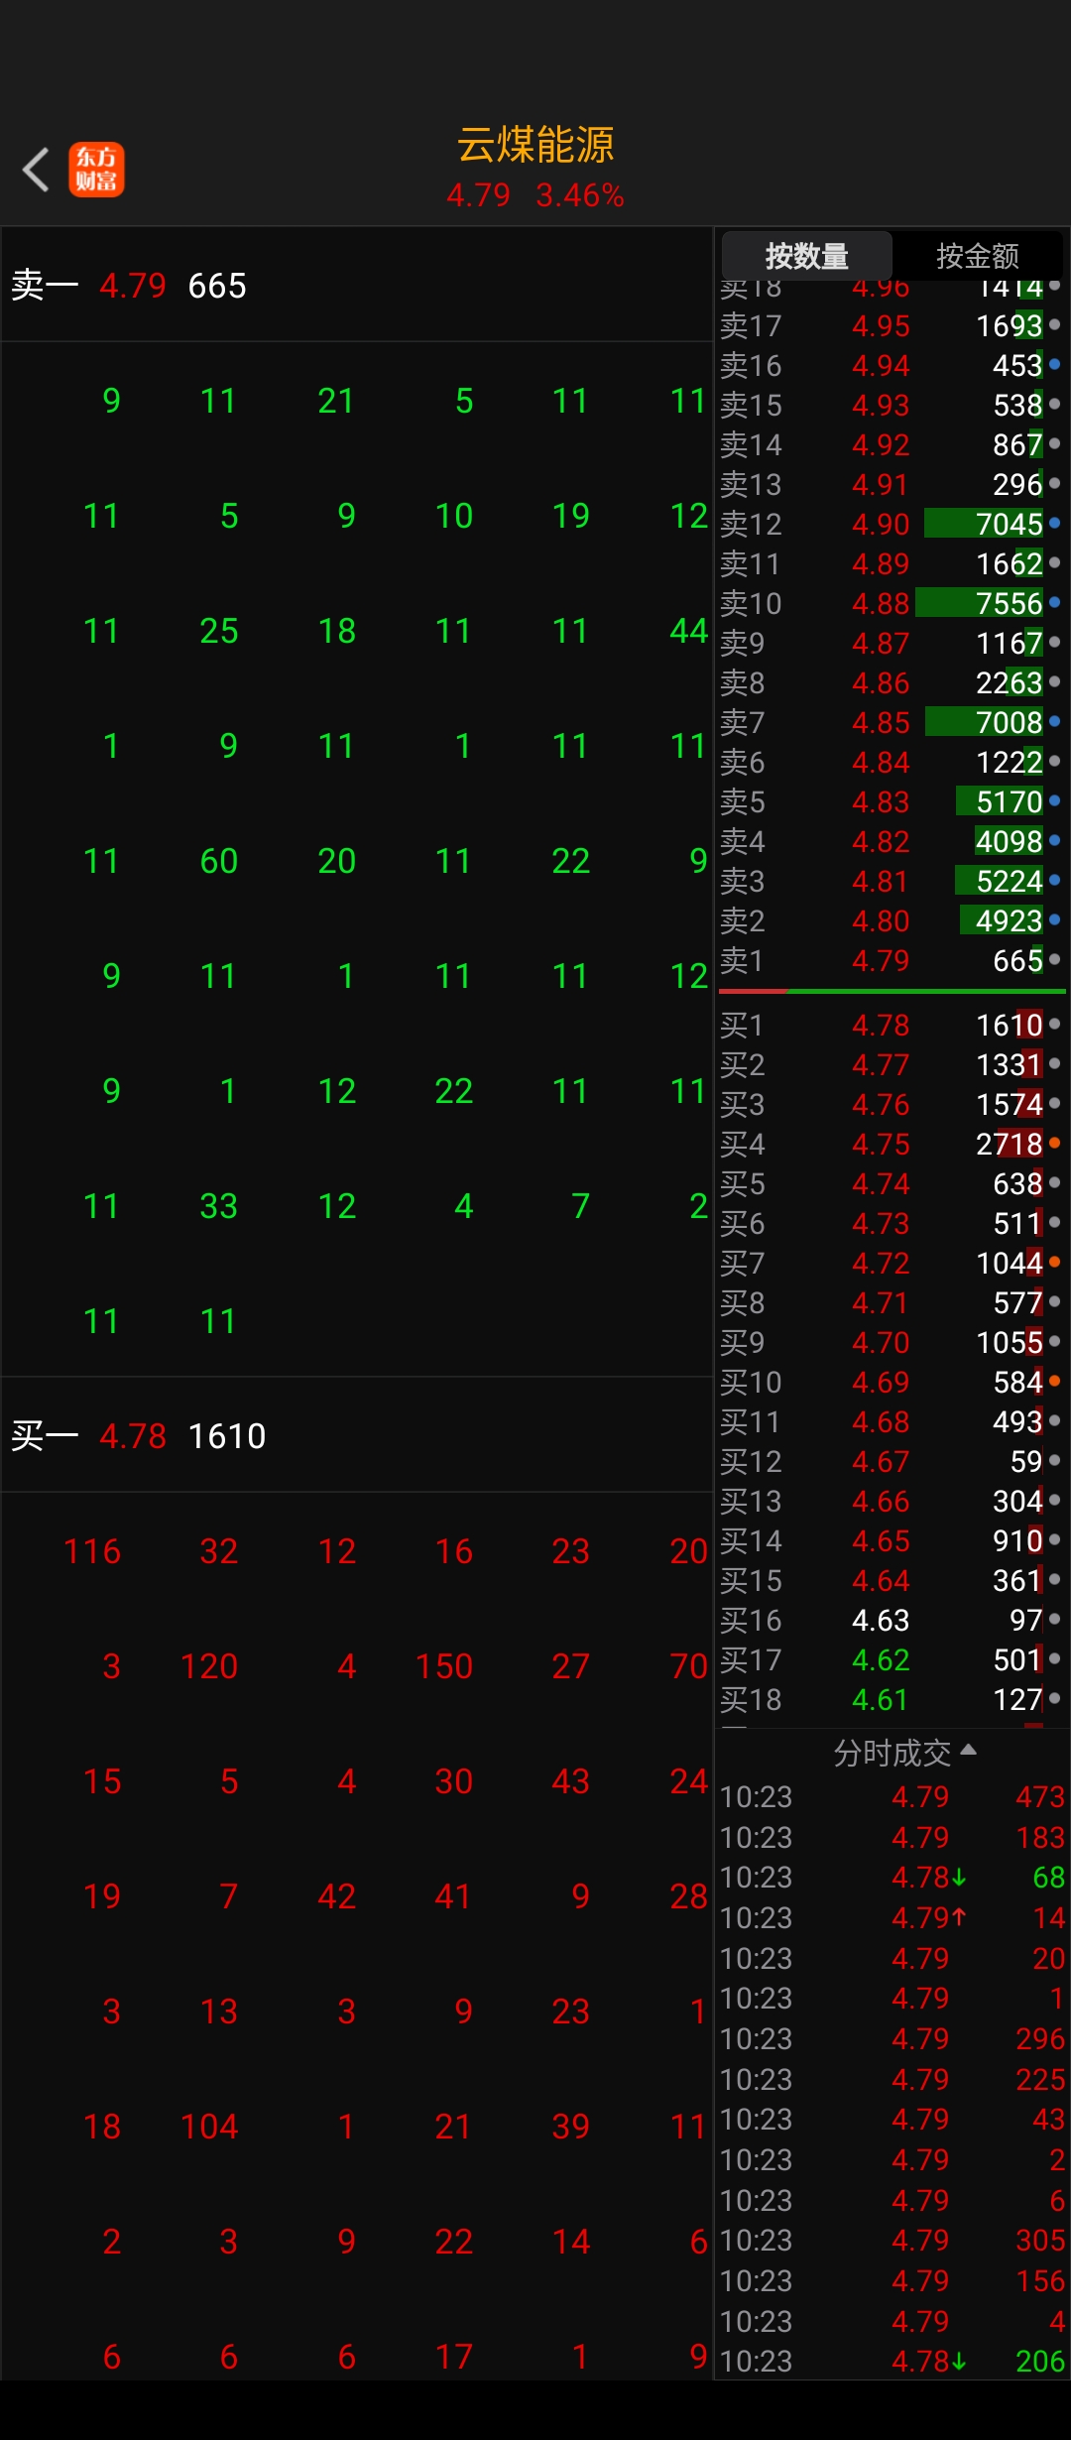
Task: Tap the red 150 buy order cell
Action: (x=444, y=1665)
